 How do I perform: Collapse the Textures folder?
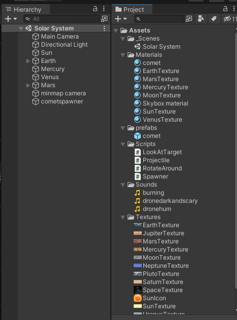(123, 217)
